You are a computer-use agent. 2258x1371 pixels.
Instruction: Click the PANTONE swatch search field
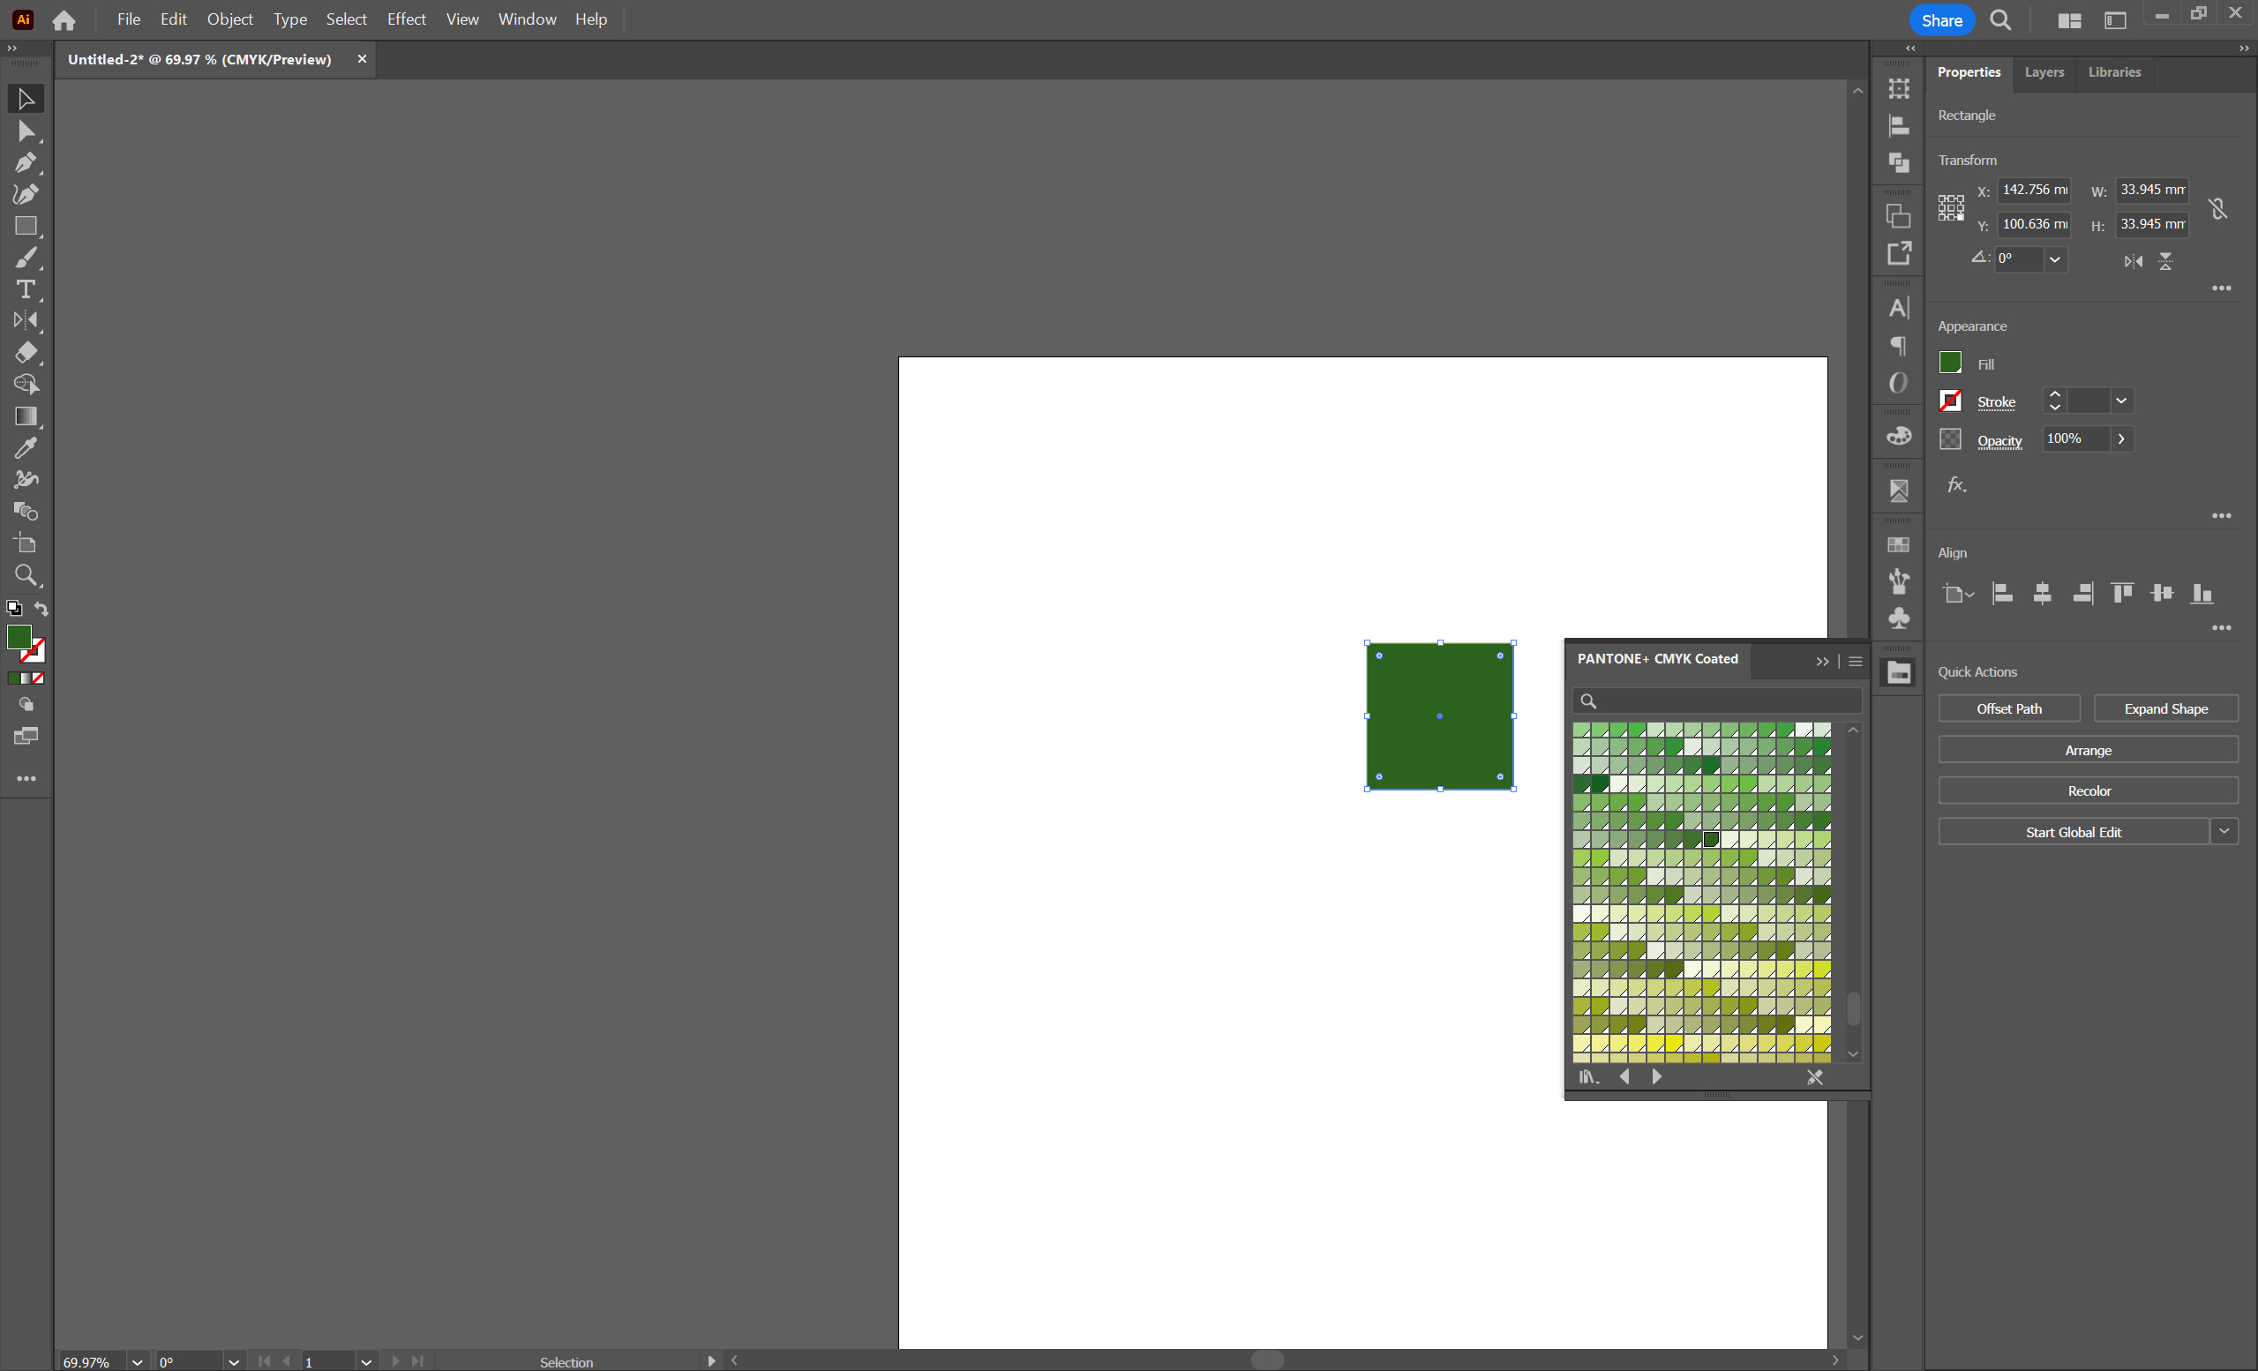coord(1722,701)
